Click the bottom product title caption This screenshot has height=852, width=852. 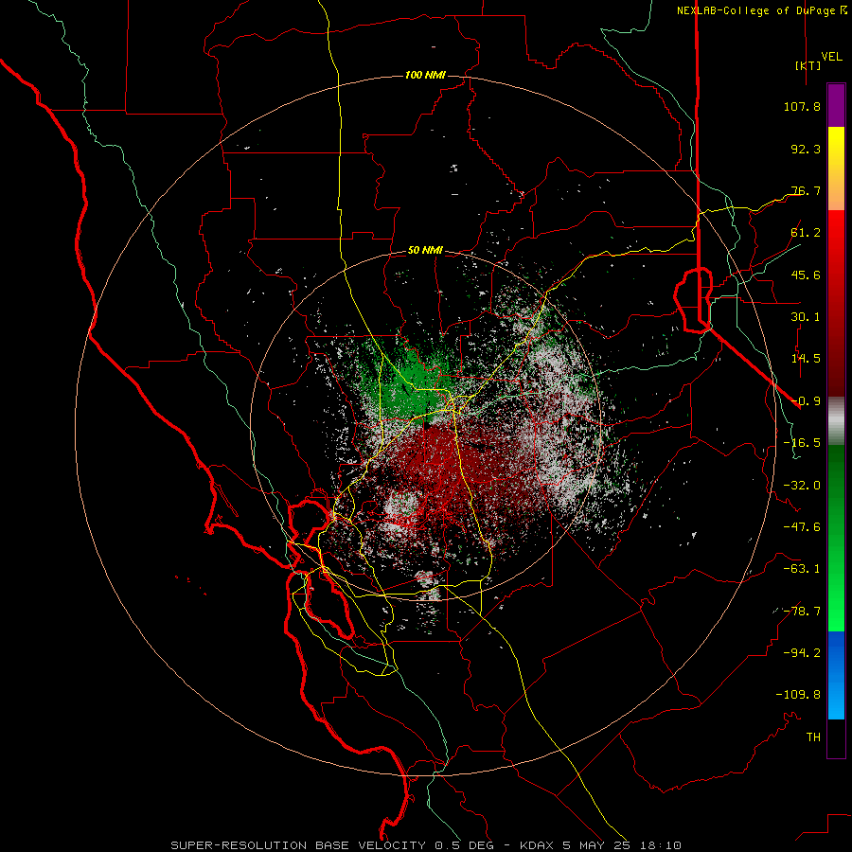point(426,845)
